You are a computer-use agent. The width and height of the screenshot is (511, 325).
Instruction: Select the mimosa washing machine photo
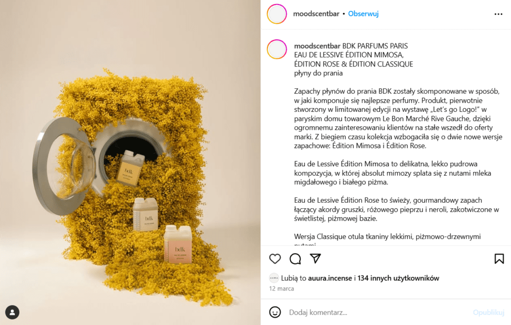(x=130, y=162)
